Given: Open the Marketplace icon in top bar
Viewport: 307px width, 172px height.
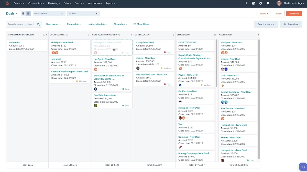Looking at the screenshot, I should click(253, 3).
